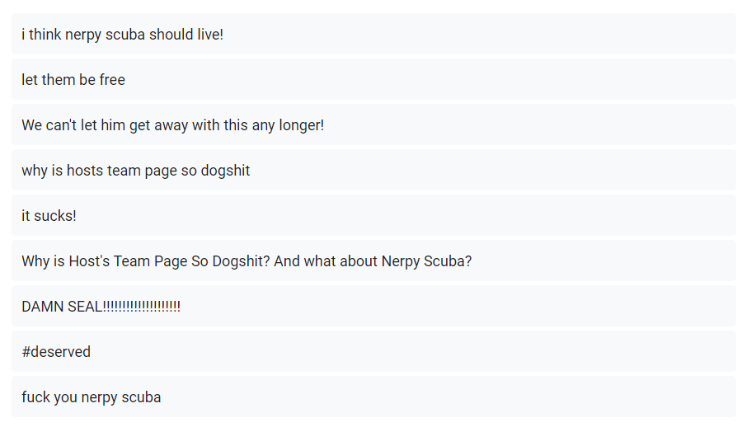Click the word 'free' in second message
Image resolution: width=742 pixels, height=427 pixels.
112,80
